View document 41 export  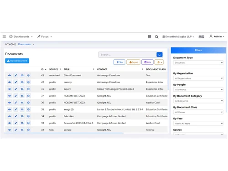10,89
